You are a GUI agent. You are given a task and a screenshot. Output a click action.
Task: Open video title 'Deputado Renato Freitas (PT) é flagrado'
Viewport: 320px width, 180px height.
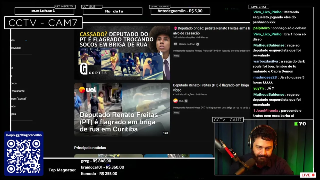211,88
